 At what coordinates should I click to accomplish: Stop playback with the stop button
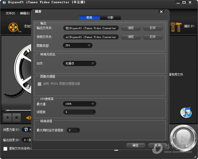(x=17, y=118)
